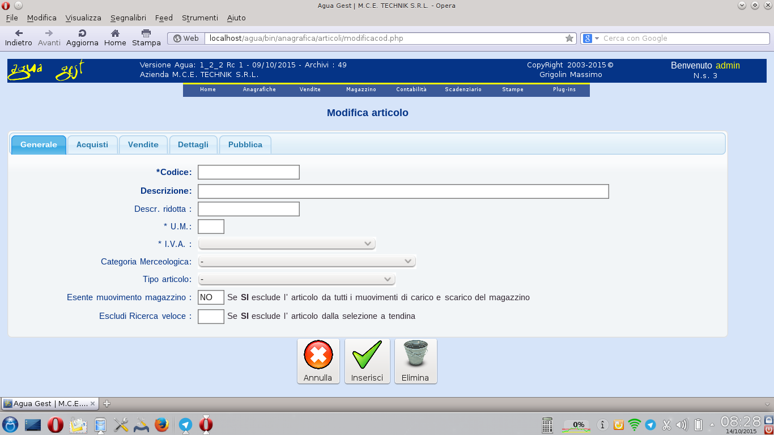The height and width of the screenshot is (435, 774).
Task: Click the Stampa printer icon
Action: 146,33
